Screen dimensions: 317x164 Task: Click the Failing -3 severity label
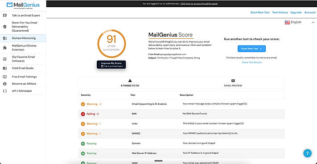tap(93, 114)
